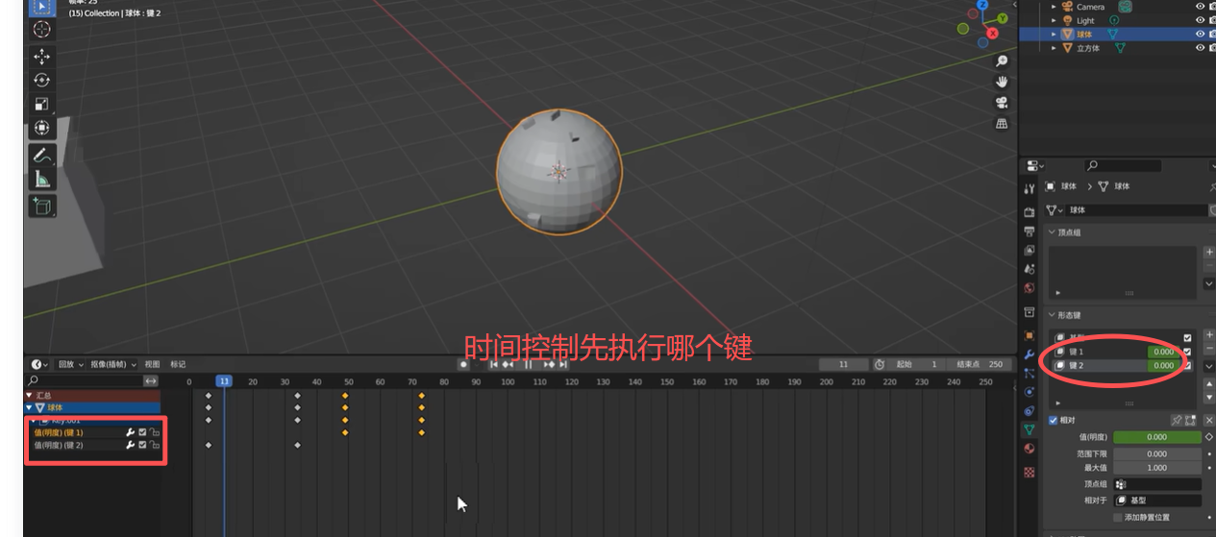1216x537 pixels.
Task: Toggle mute checkbox on 值(明度) (键 2) channel
Action: (142, 445)
